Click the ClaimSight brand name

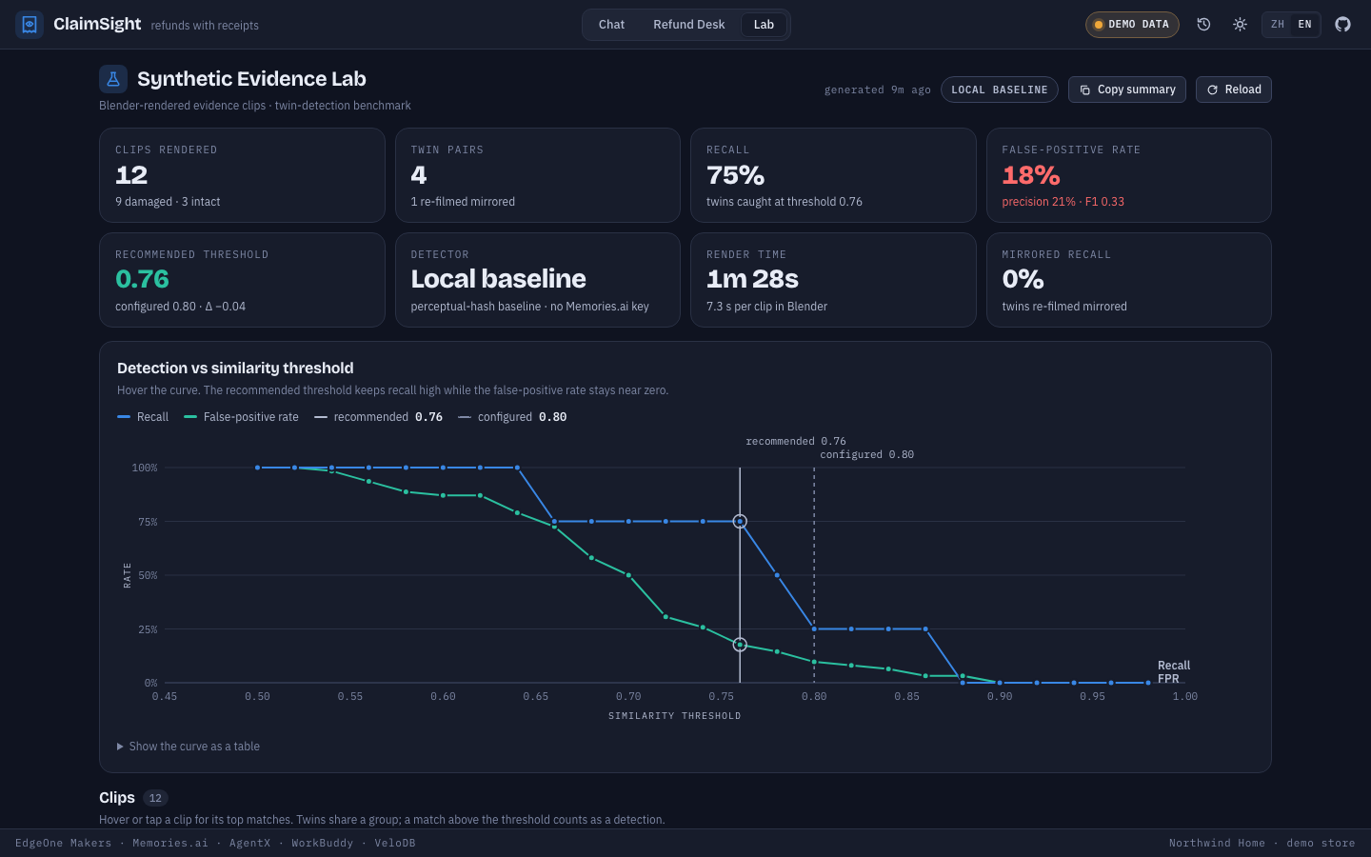click(x=97, y=24)
